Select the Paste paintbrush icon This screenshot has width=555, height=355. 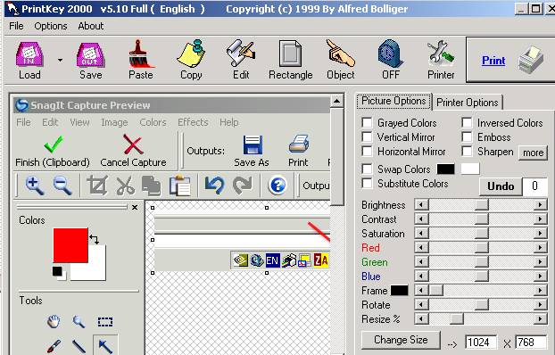click(140, 54)
